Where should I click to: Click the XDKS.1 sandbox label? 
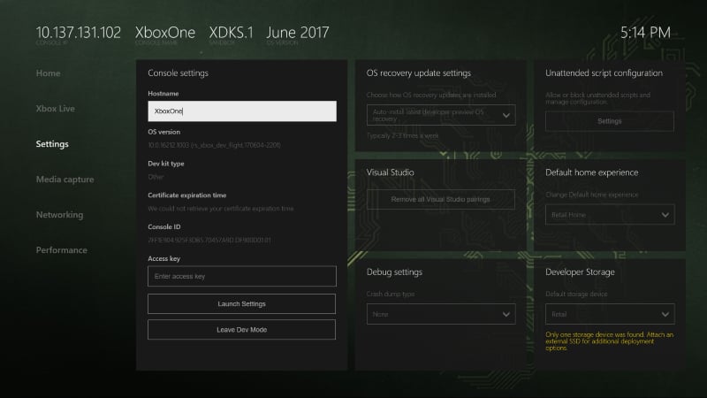(x=232, y=33)
